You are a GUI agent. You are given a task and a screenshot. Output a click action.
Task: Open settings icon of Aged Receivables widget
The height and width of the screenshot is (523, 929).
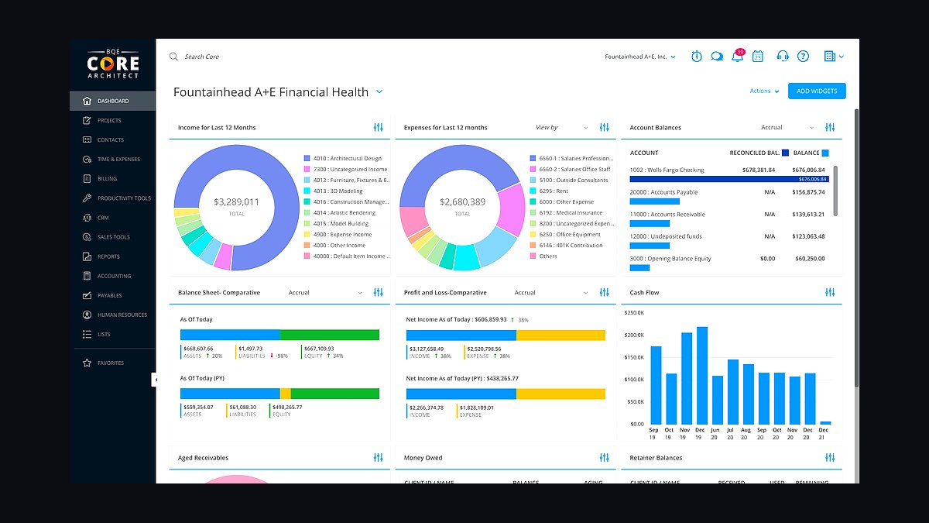[x=379, y=458]
